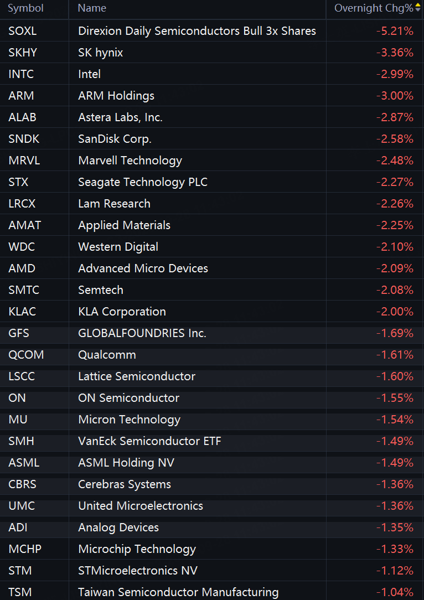The height and width of the screenshot is (600, 424).
Task: Open Micron Technology stock entry
Action: (x=212, y=420)
